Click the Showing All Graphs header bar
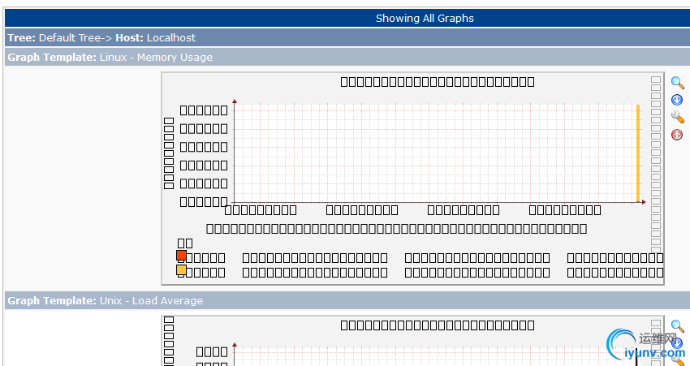This screenshot has width=690, height=366. pos(425,18)
